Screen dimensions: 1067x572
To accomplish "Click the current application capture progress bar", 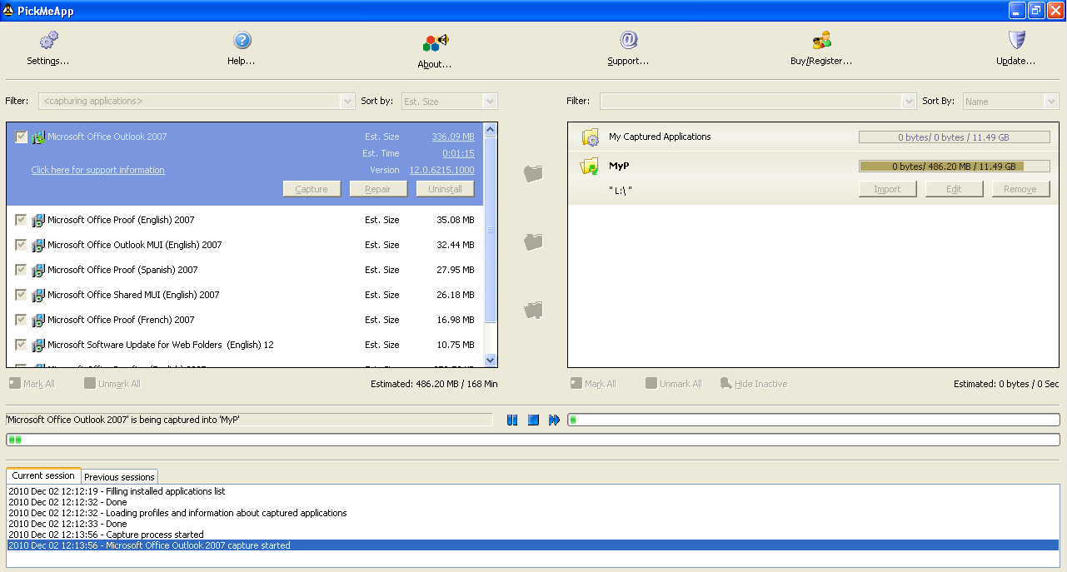I will [814, 420].
